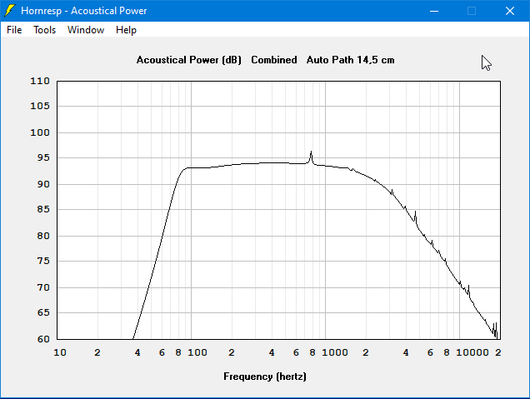Click the 10000 label on frequency axis

click(472, 352)
